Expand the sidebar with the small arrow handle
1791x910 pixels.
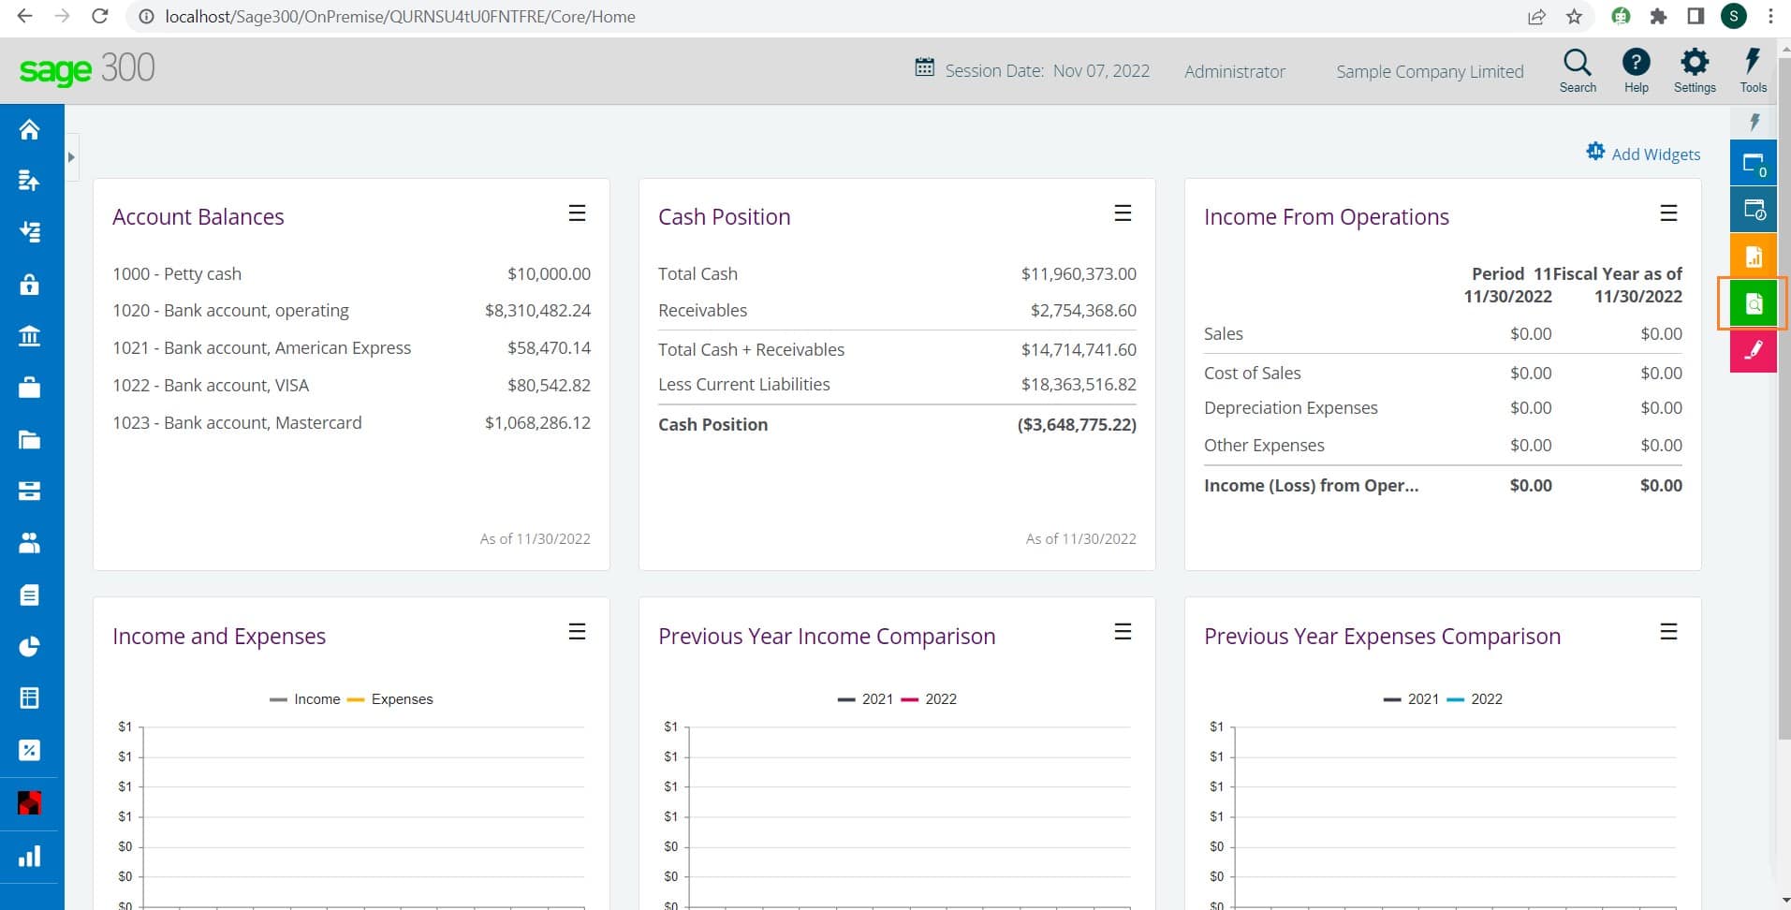click(x=71, y=157)
